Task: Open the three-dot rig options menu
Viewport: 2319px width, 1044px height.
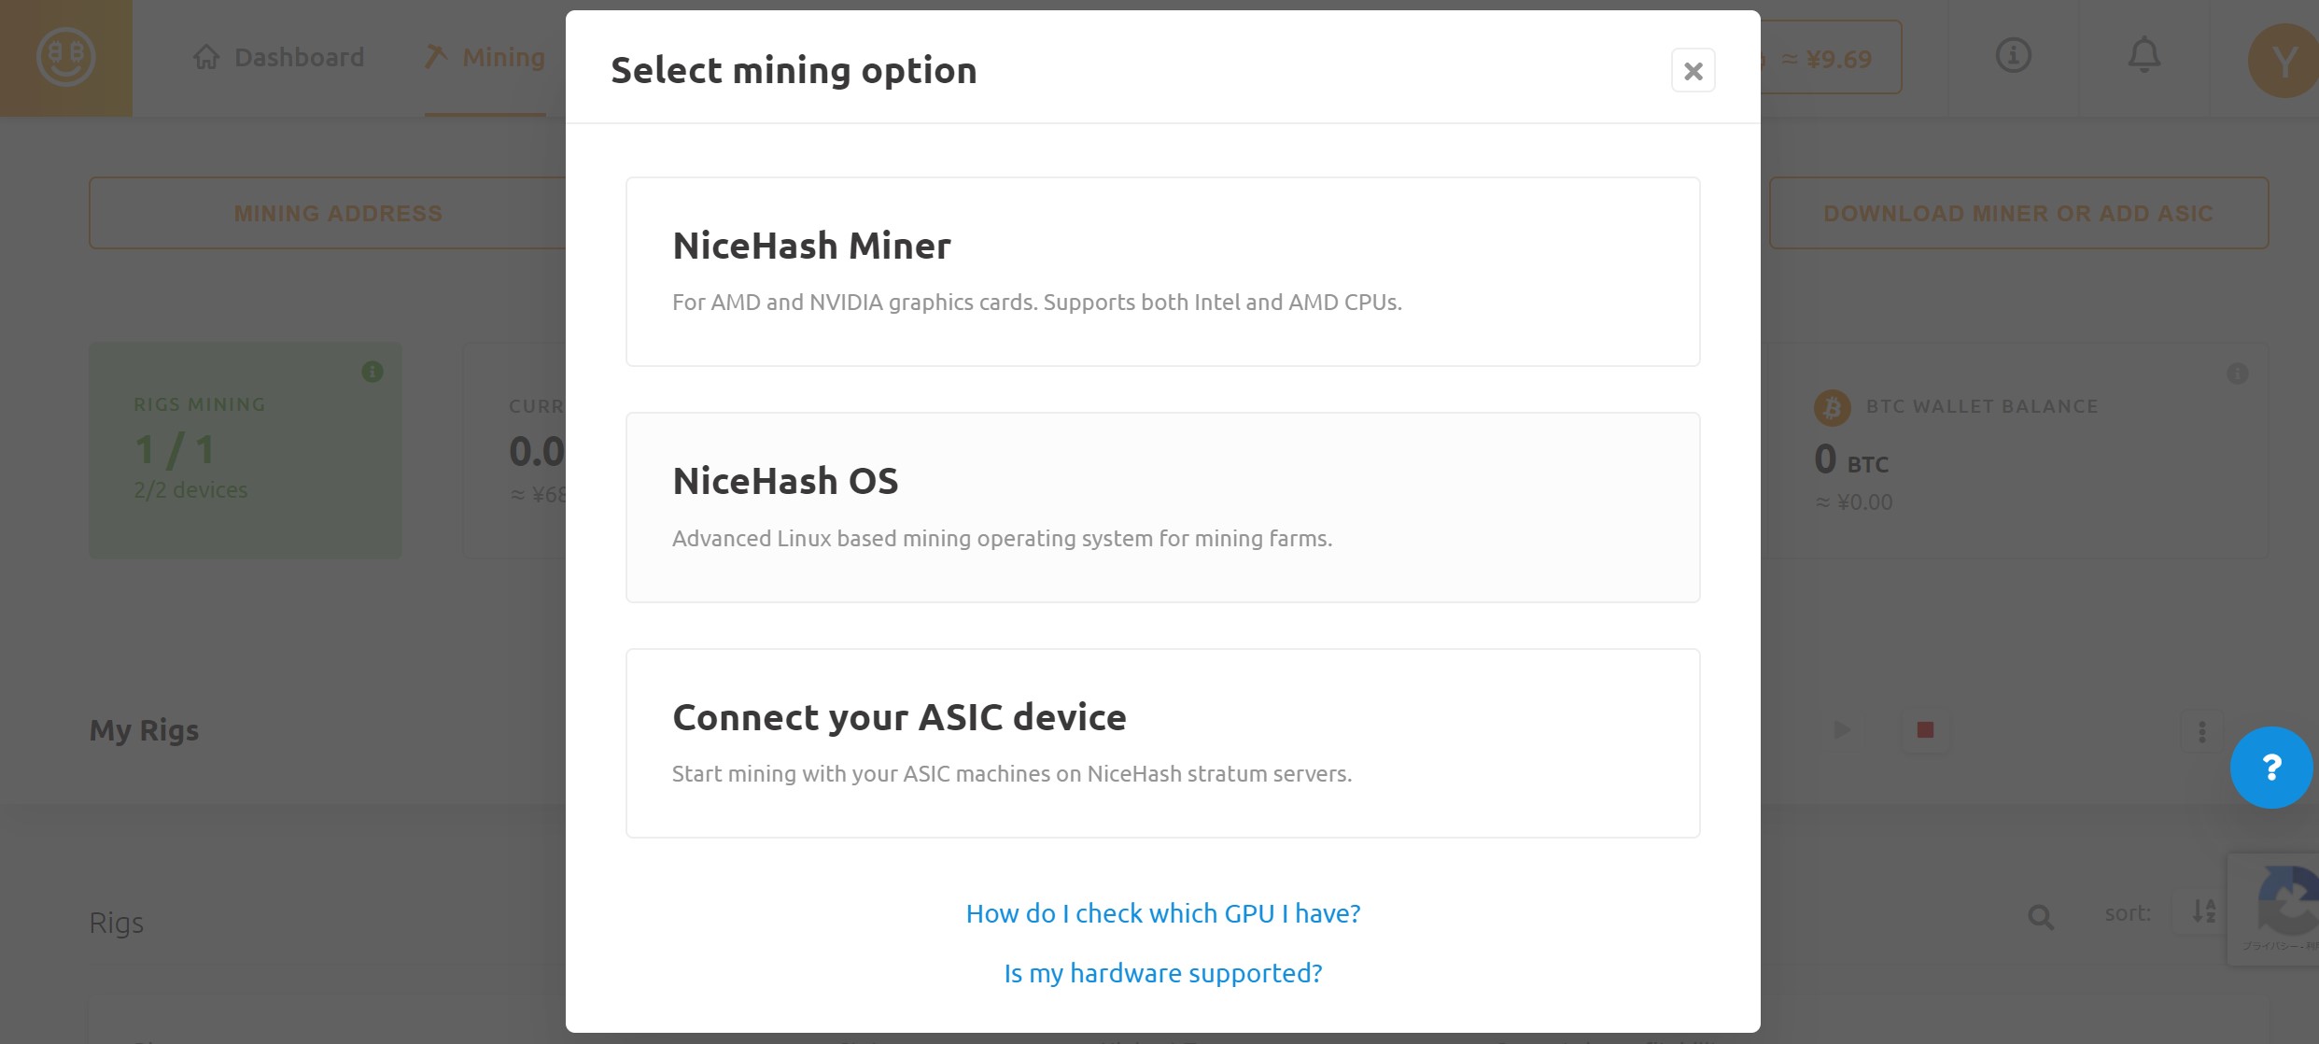Action: 2203,729
